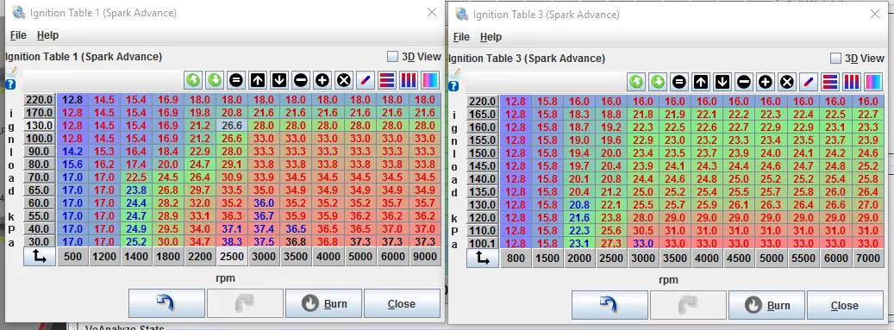Click vertical-stripes interpolate icon in Table 1
The height and width of the screenshot is (330, 894).
click(x=409, y=80)
